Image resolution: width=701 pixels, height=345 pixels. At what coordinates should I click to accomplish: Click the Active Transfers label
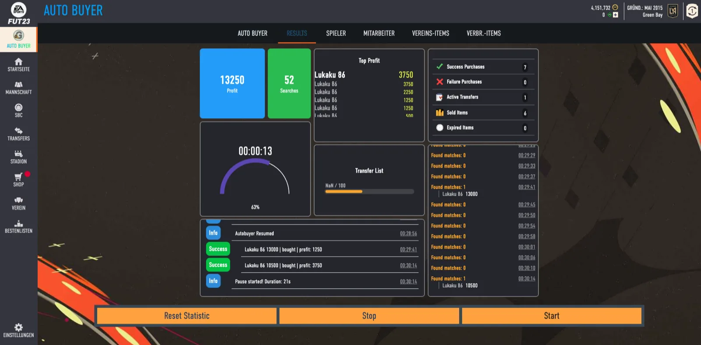(x=462, y=97)
